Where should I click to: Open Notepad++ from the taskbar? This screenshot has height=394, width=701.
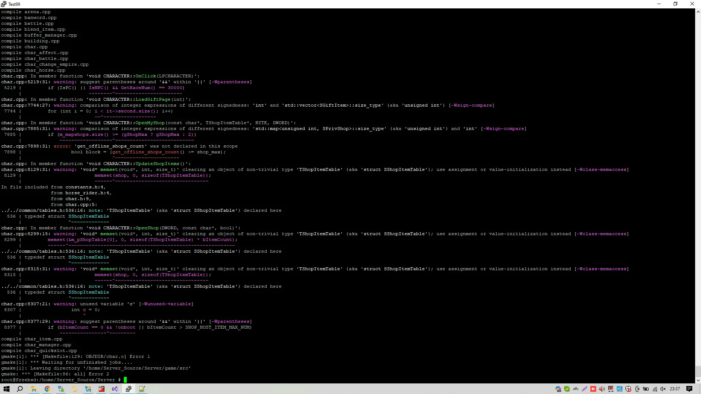[x=142, y=389]
